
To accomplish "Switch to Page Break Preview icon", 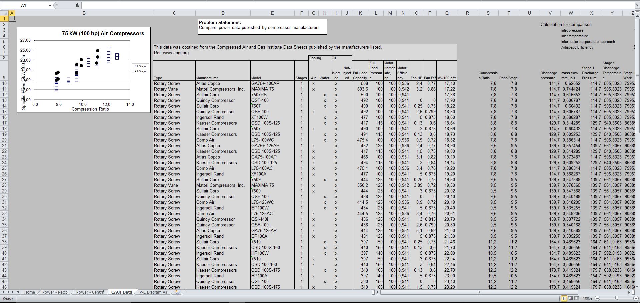I will coord(577,298).
